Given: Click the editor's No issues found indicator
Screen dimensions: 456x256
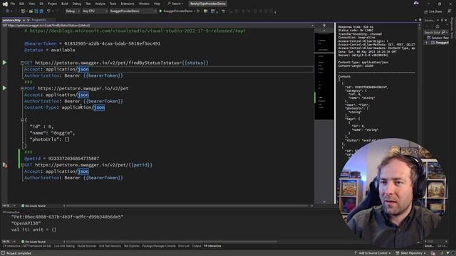Looking at the screenshot, I should (33, 206).
